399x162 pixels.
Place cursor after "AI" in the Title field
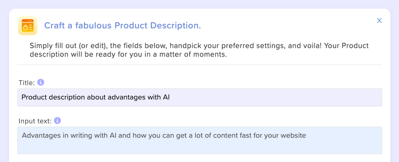coord(170,97)
